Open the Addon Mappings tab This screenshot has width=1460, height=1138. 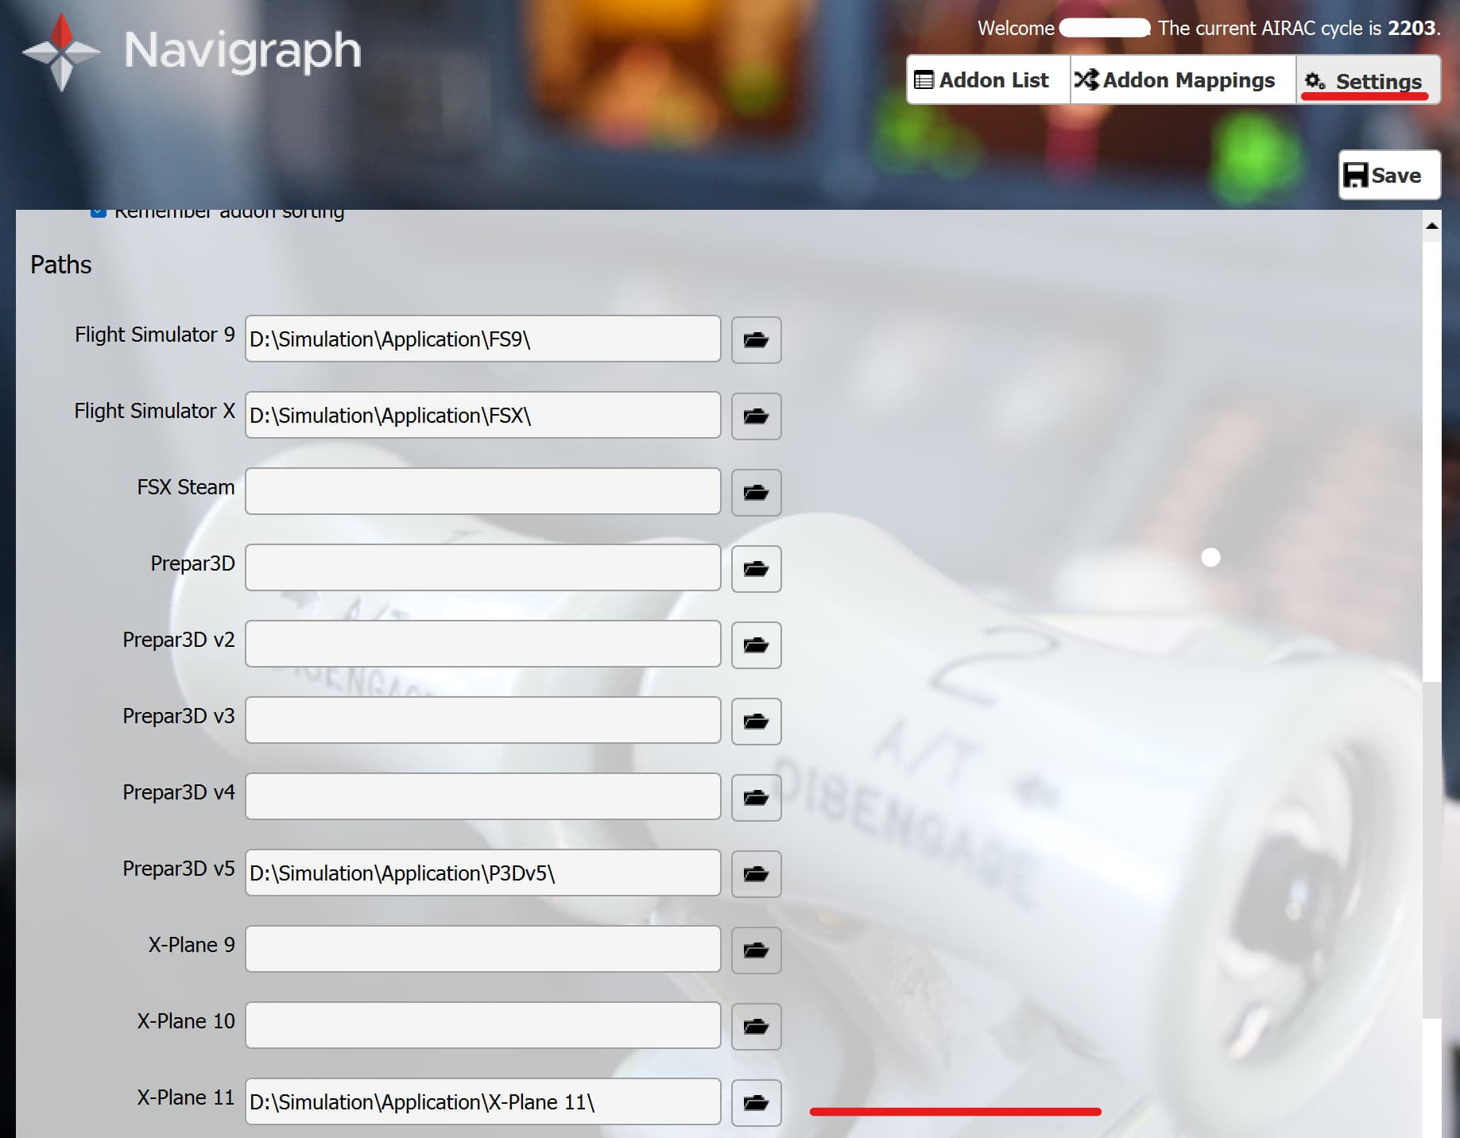click(x=1183, y=79)
